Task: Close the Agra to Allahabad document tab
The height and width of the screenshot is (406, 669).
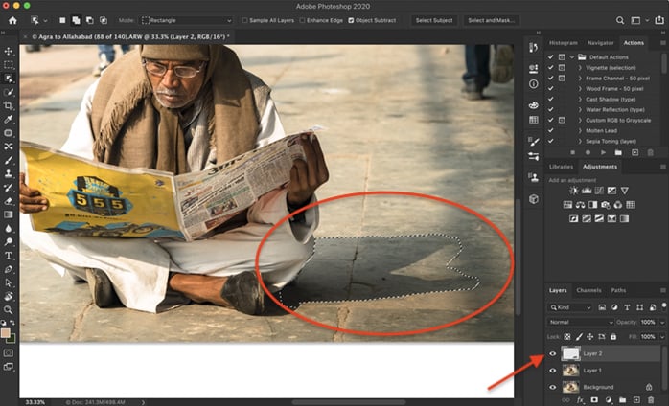Action: 26,37
